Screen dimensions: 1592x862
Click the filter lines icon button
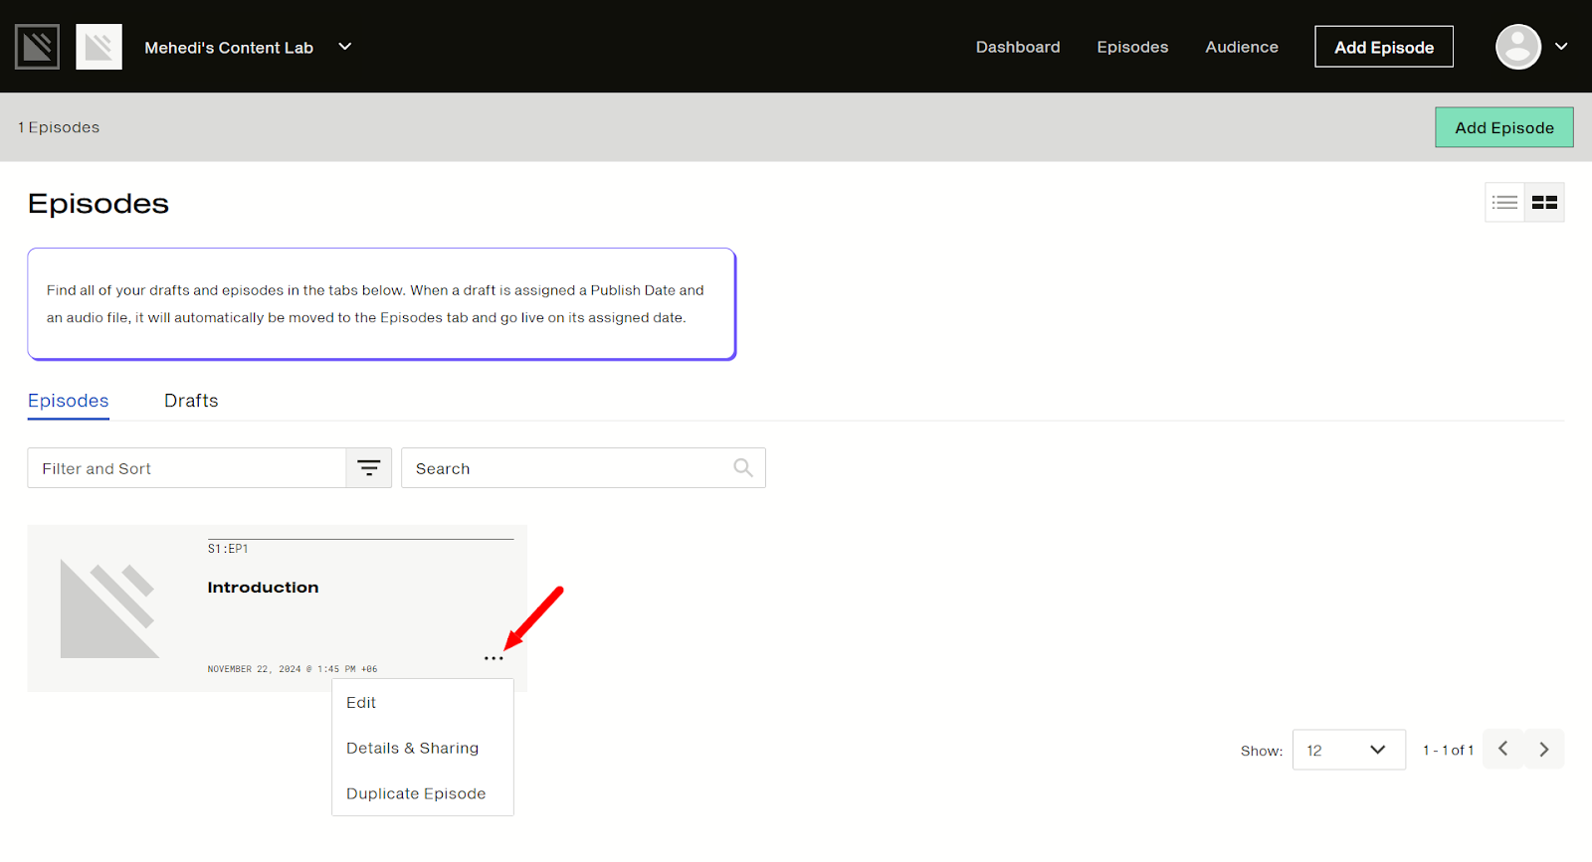369,468
